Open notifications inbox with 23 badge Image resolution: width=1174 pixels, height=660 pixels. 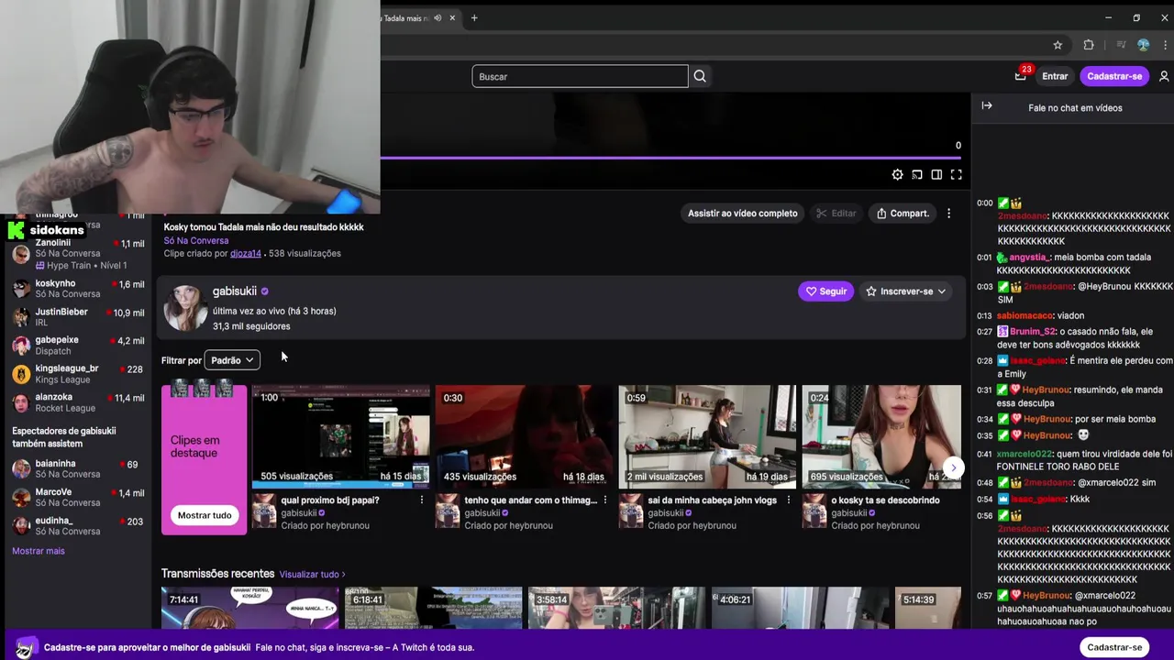coord(1021,75)
